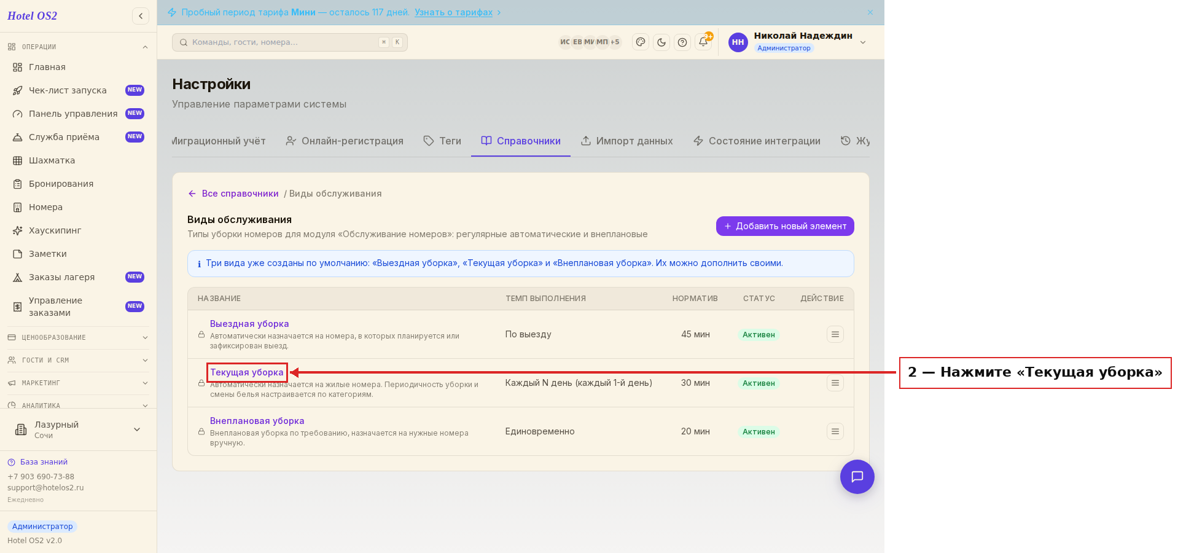Image resolution: width=1186 pixels, height=553 pixels.
Task: Click the Hotel OS2 logo
Action: pos(33,16)
